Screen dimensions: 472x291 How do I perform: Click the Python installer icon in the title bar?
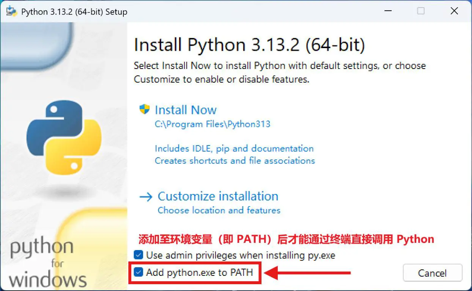click(12, 11)
